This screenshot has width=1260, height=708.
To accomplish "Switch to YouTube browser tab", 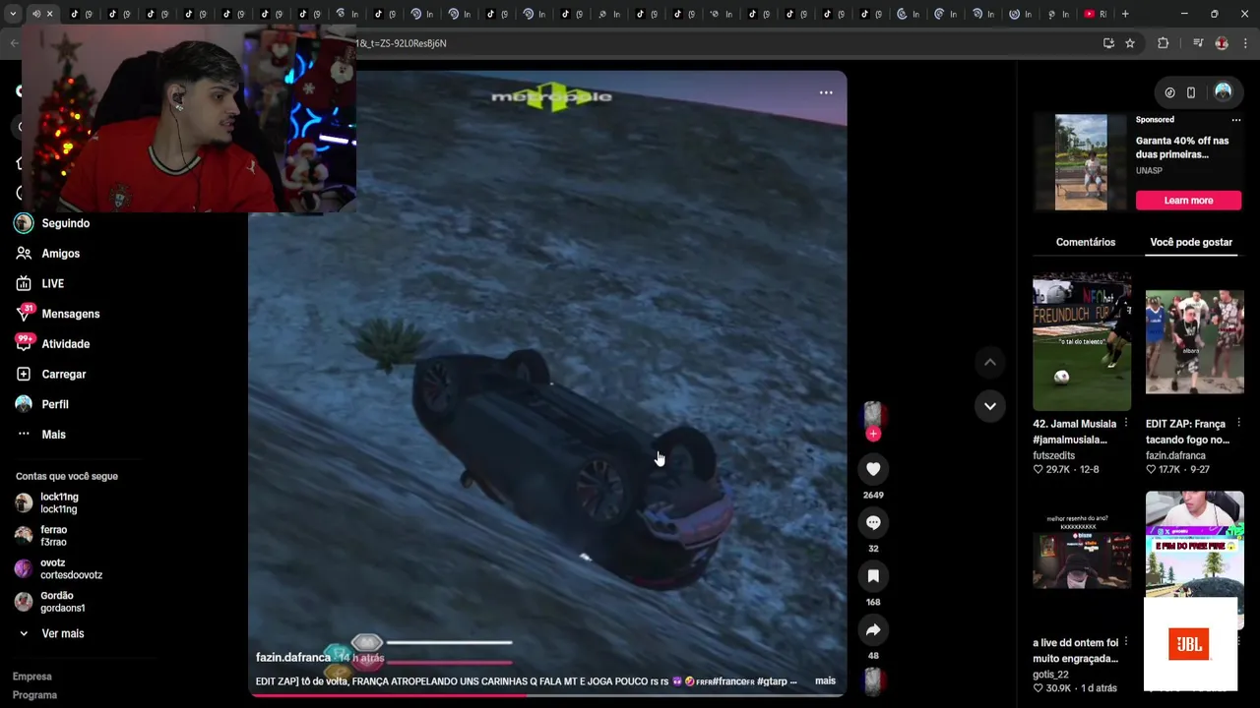I will [1095, 14].
